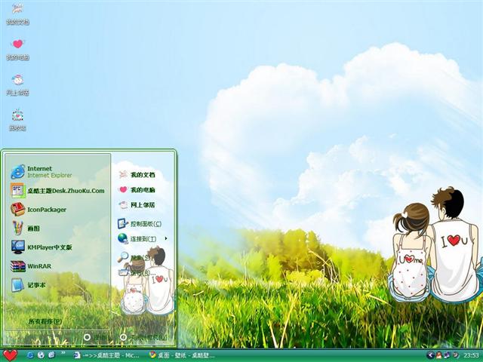Open 网上邻居 in start menu right panel
The image size is (483, 362).
(137, 204)
